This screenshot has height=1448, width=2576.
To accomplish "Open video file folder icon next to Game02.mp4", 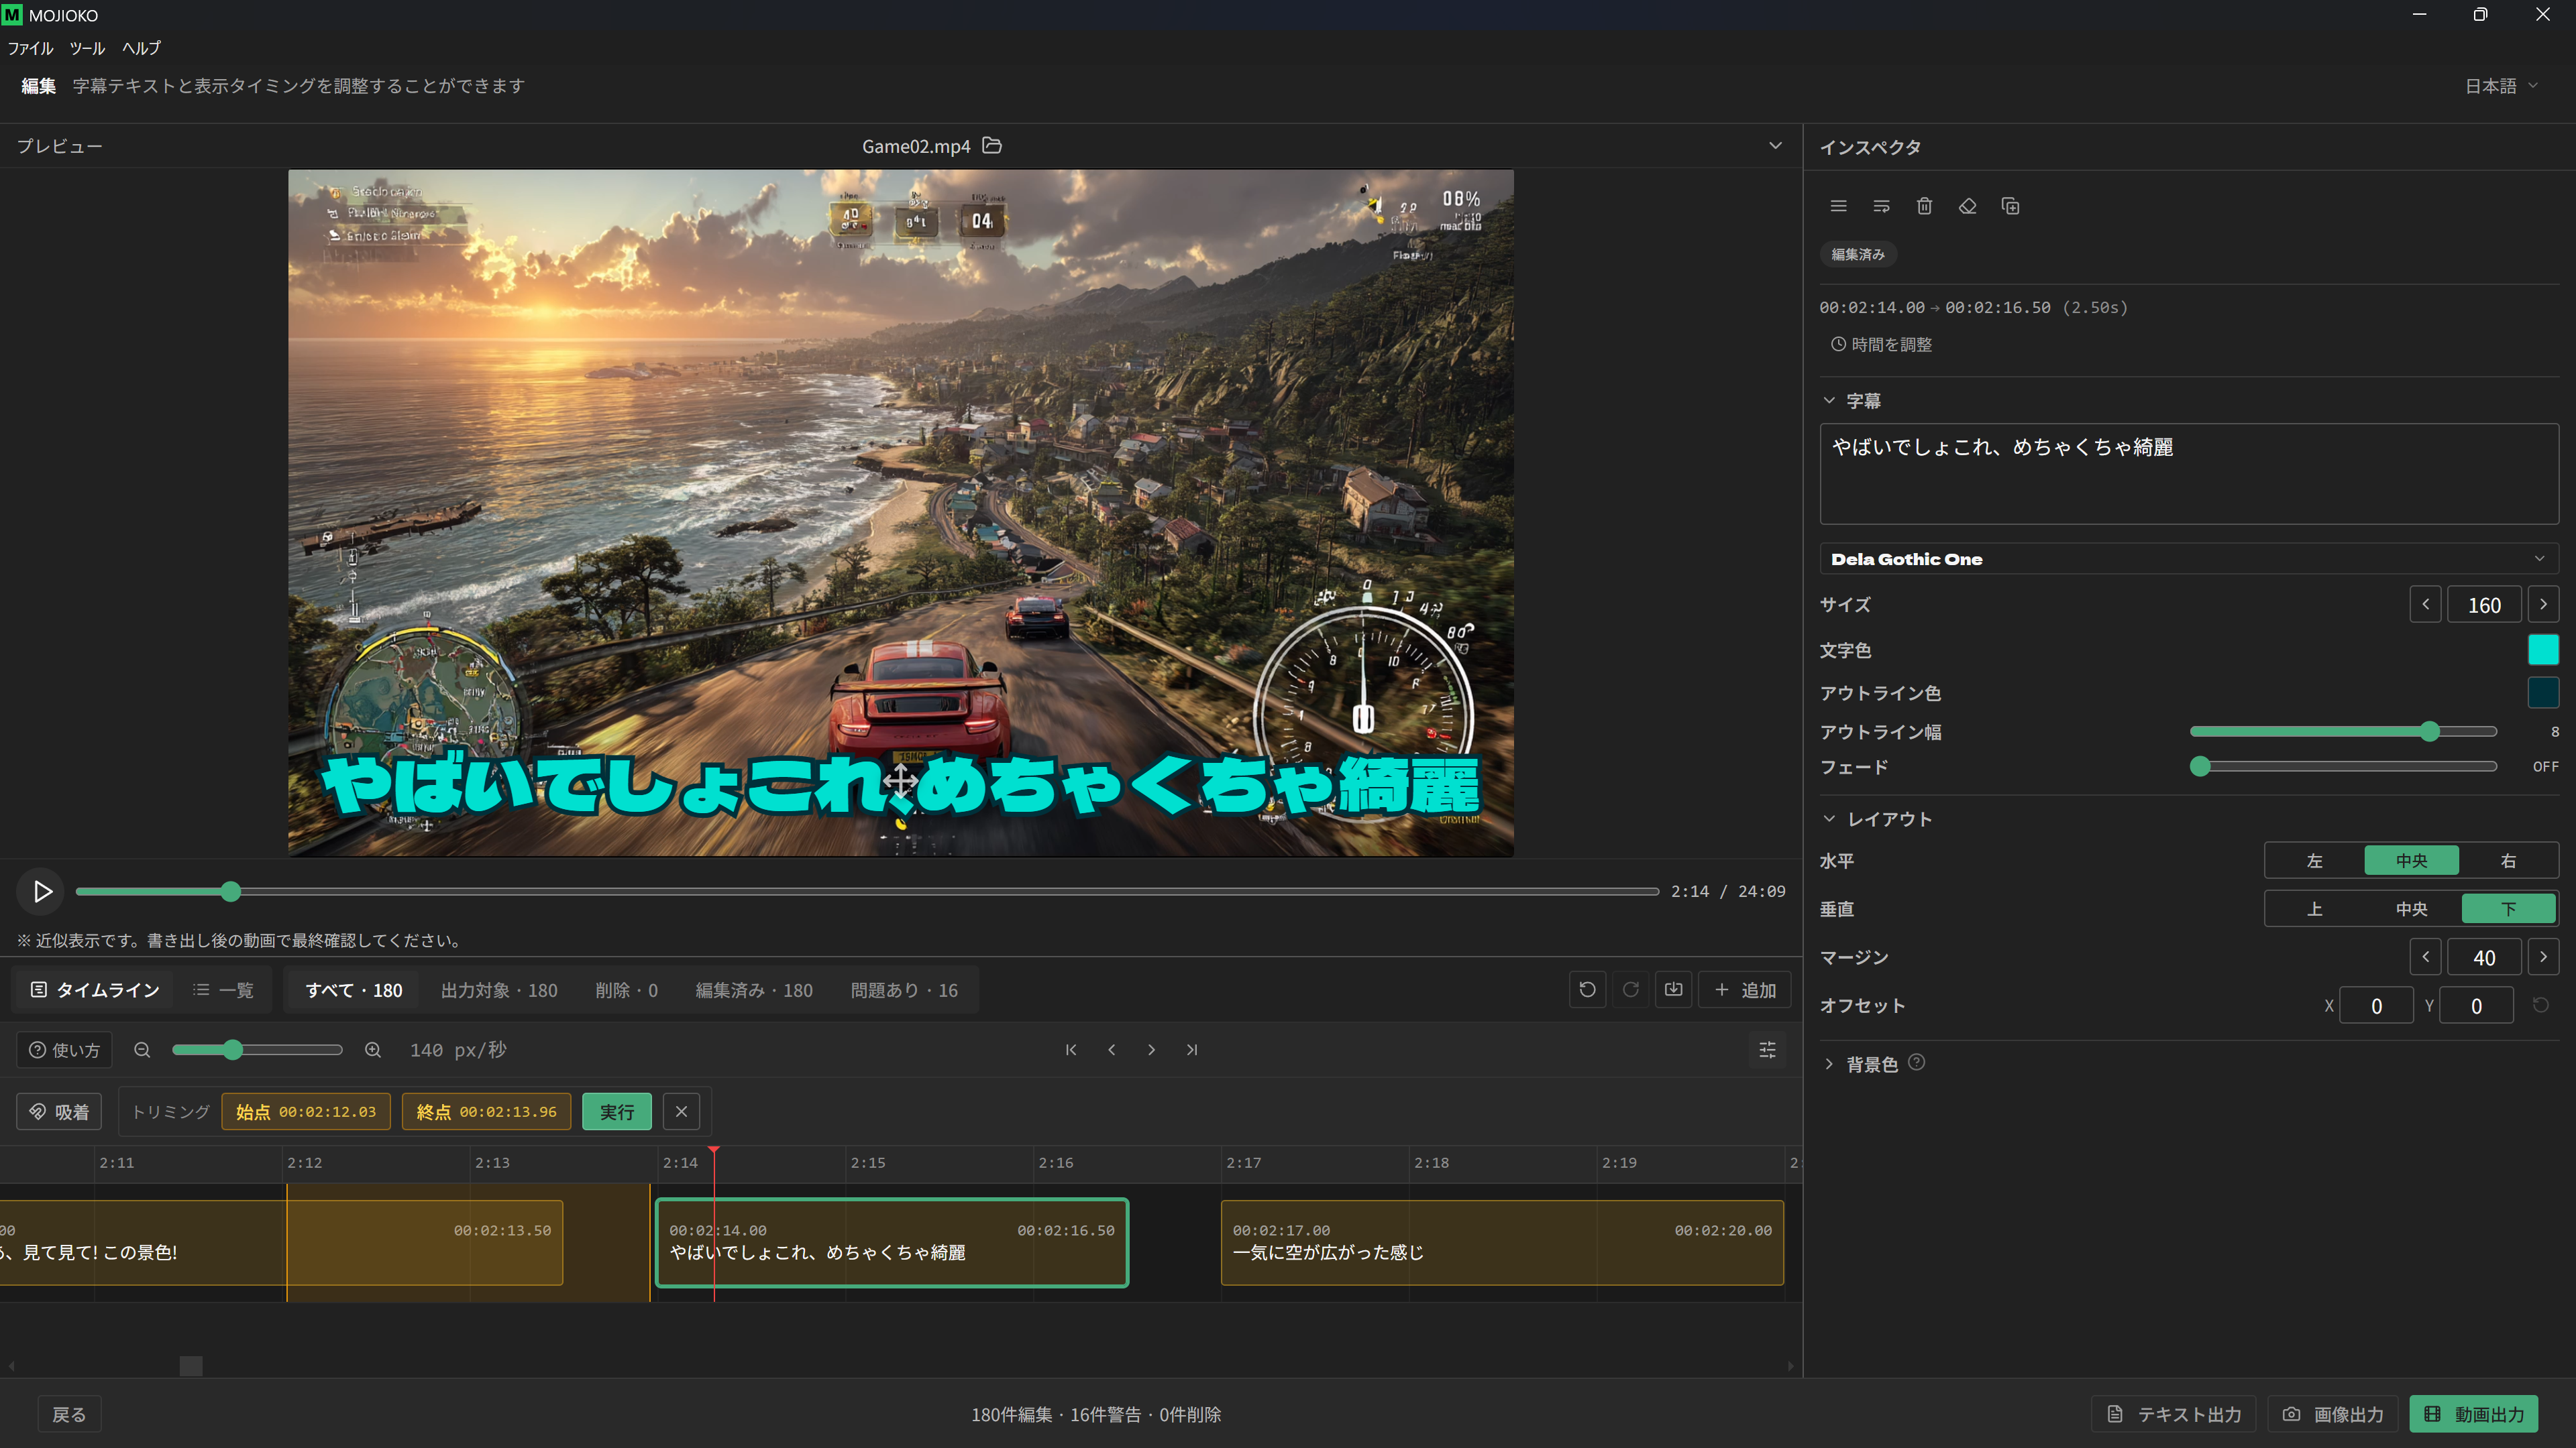I will (992, 146).
